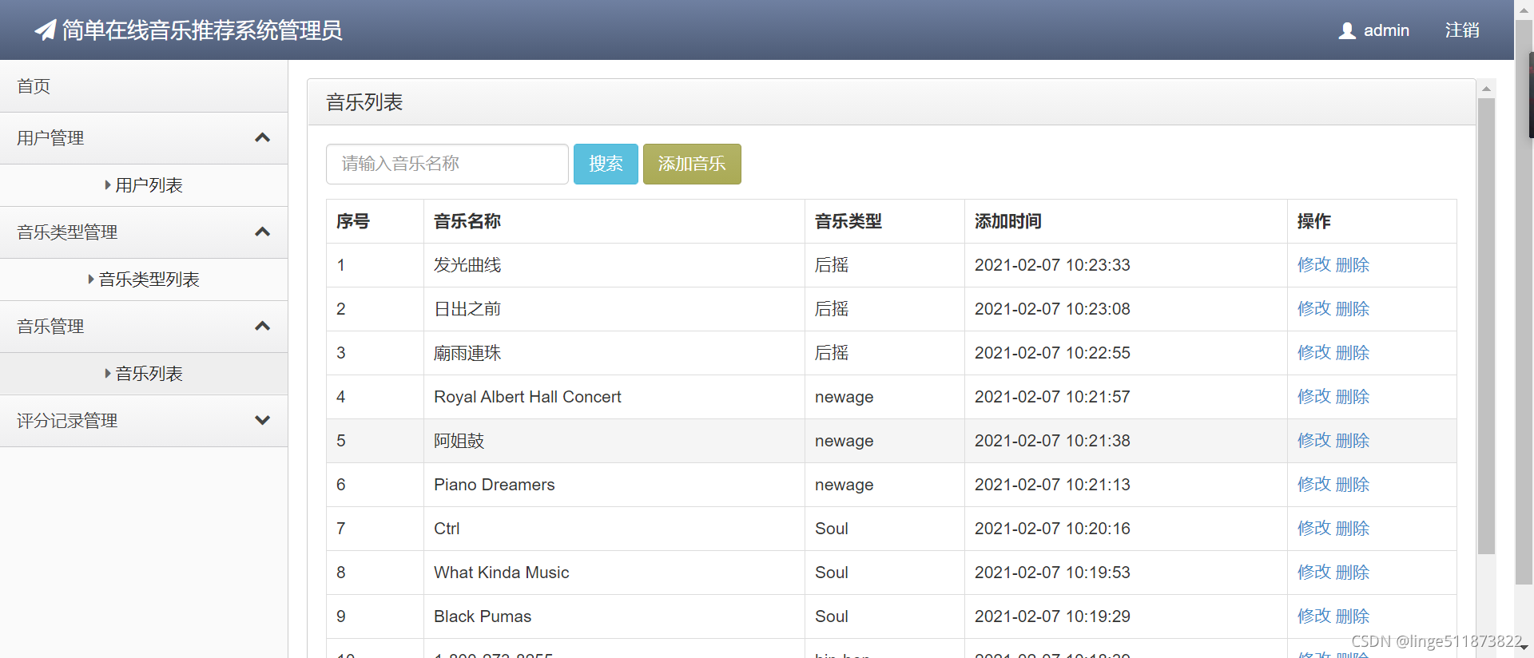1534x658 pixels.
Task: Click 删除 for Black Pumas
Action: [1353, 616]
